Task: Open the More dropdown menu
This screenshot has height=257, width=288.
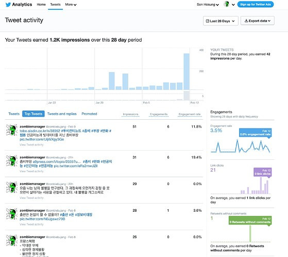Action: [x=71, y=5]
